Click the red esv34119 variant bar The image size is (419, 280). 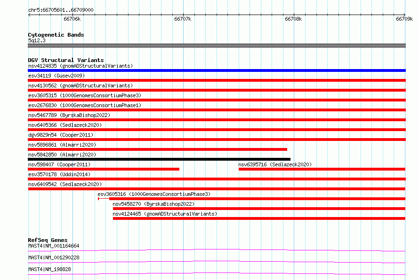(217, 80)
